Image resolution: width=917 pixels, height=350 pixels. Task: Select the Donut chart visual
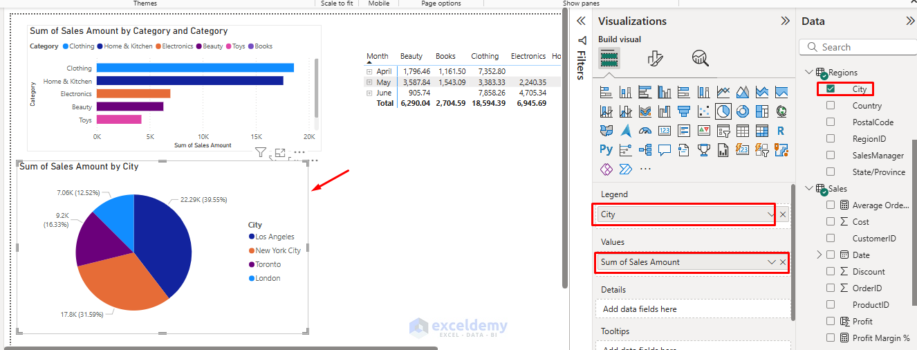tap(743, 111)
